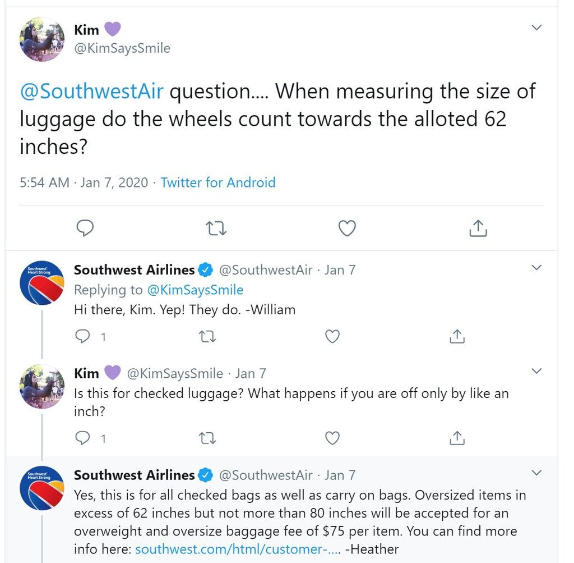Retweet Kim's main tweet about luggage wheels
Screen dimensions: 574x563
(x=216, y=228)
